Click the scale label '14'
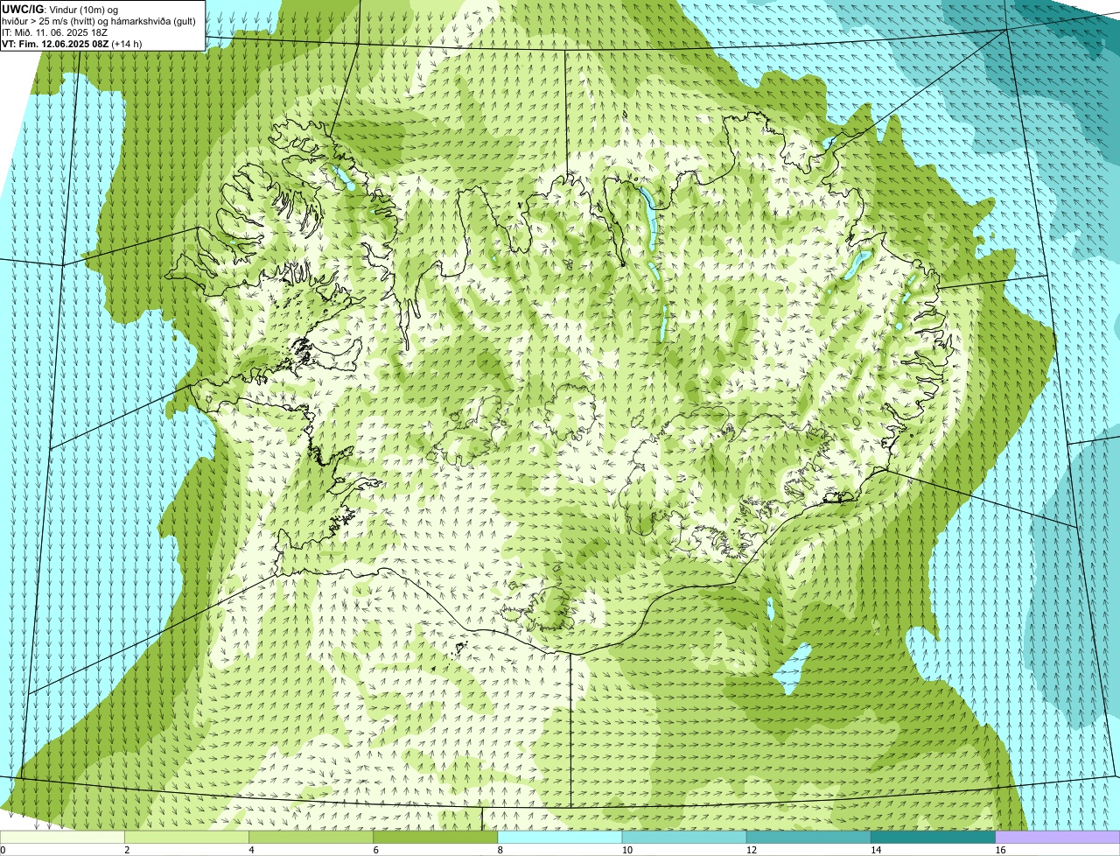Screen dimensions: 1120x856 pyautogui.click(x=875, y=850)
